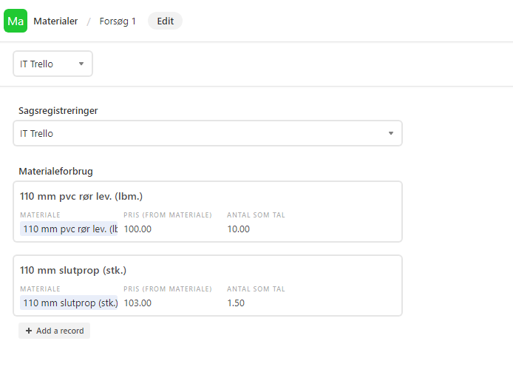Click the arrow of the top IT Trello dropdown
Image resolution: width=513 pixels, height=378 pixels.
81,64
